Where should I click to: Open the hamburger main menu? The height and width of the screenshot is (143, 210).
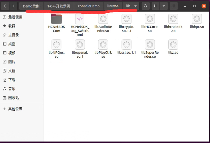[174, 6]
